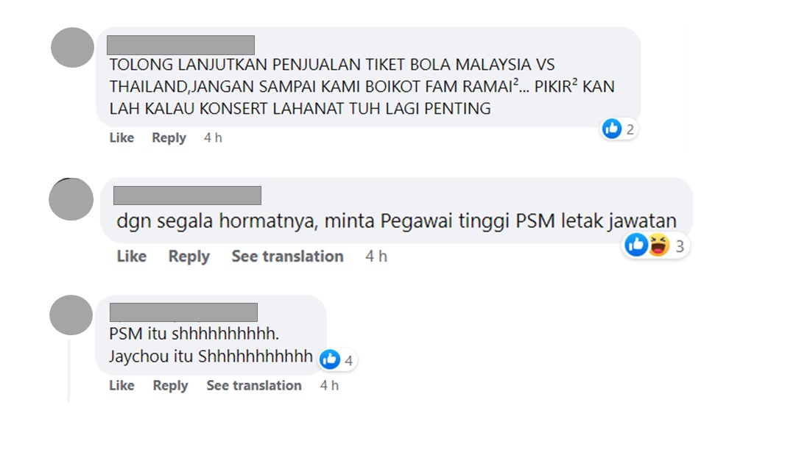
Task: Like the Jaychou shhh comment
Action: click(121, 385)
